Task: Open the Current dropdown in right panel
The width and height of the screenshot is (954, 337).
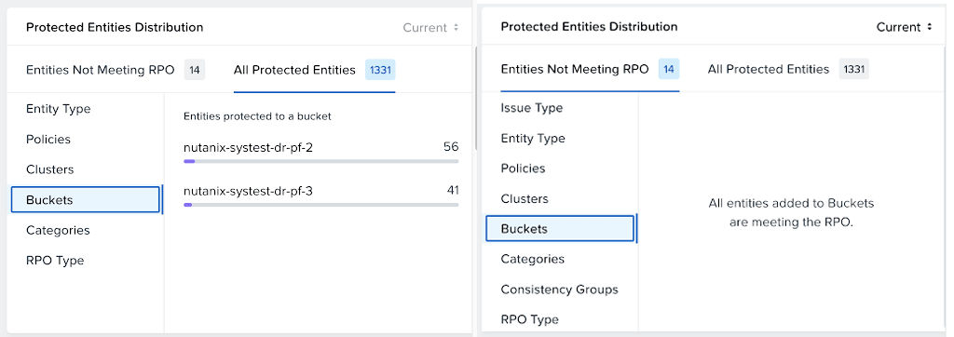Action: (904, 27)
